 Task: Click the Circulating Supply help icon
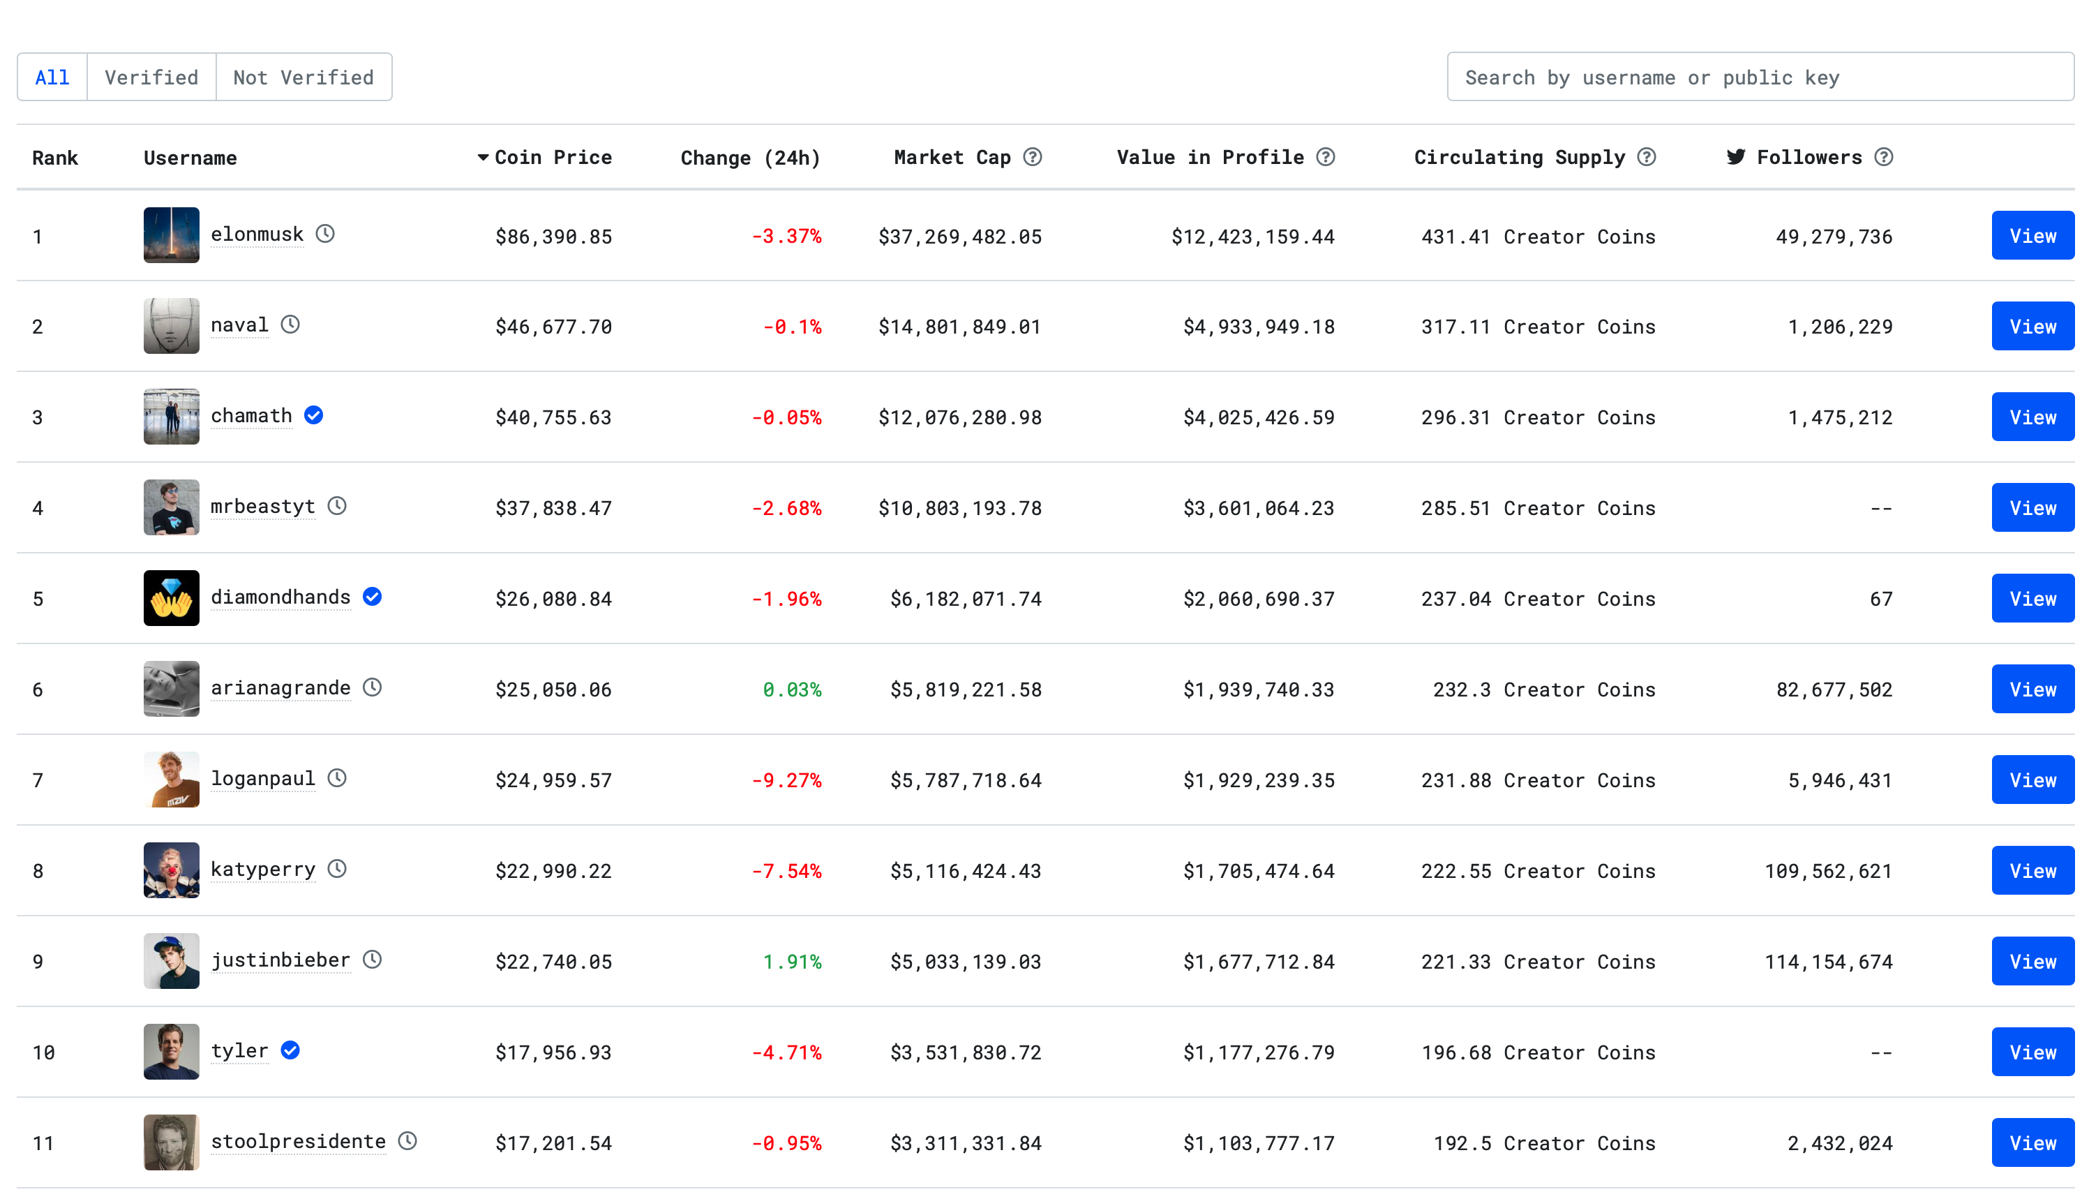click(1647, 156)
